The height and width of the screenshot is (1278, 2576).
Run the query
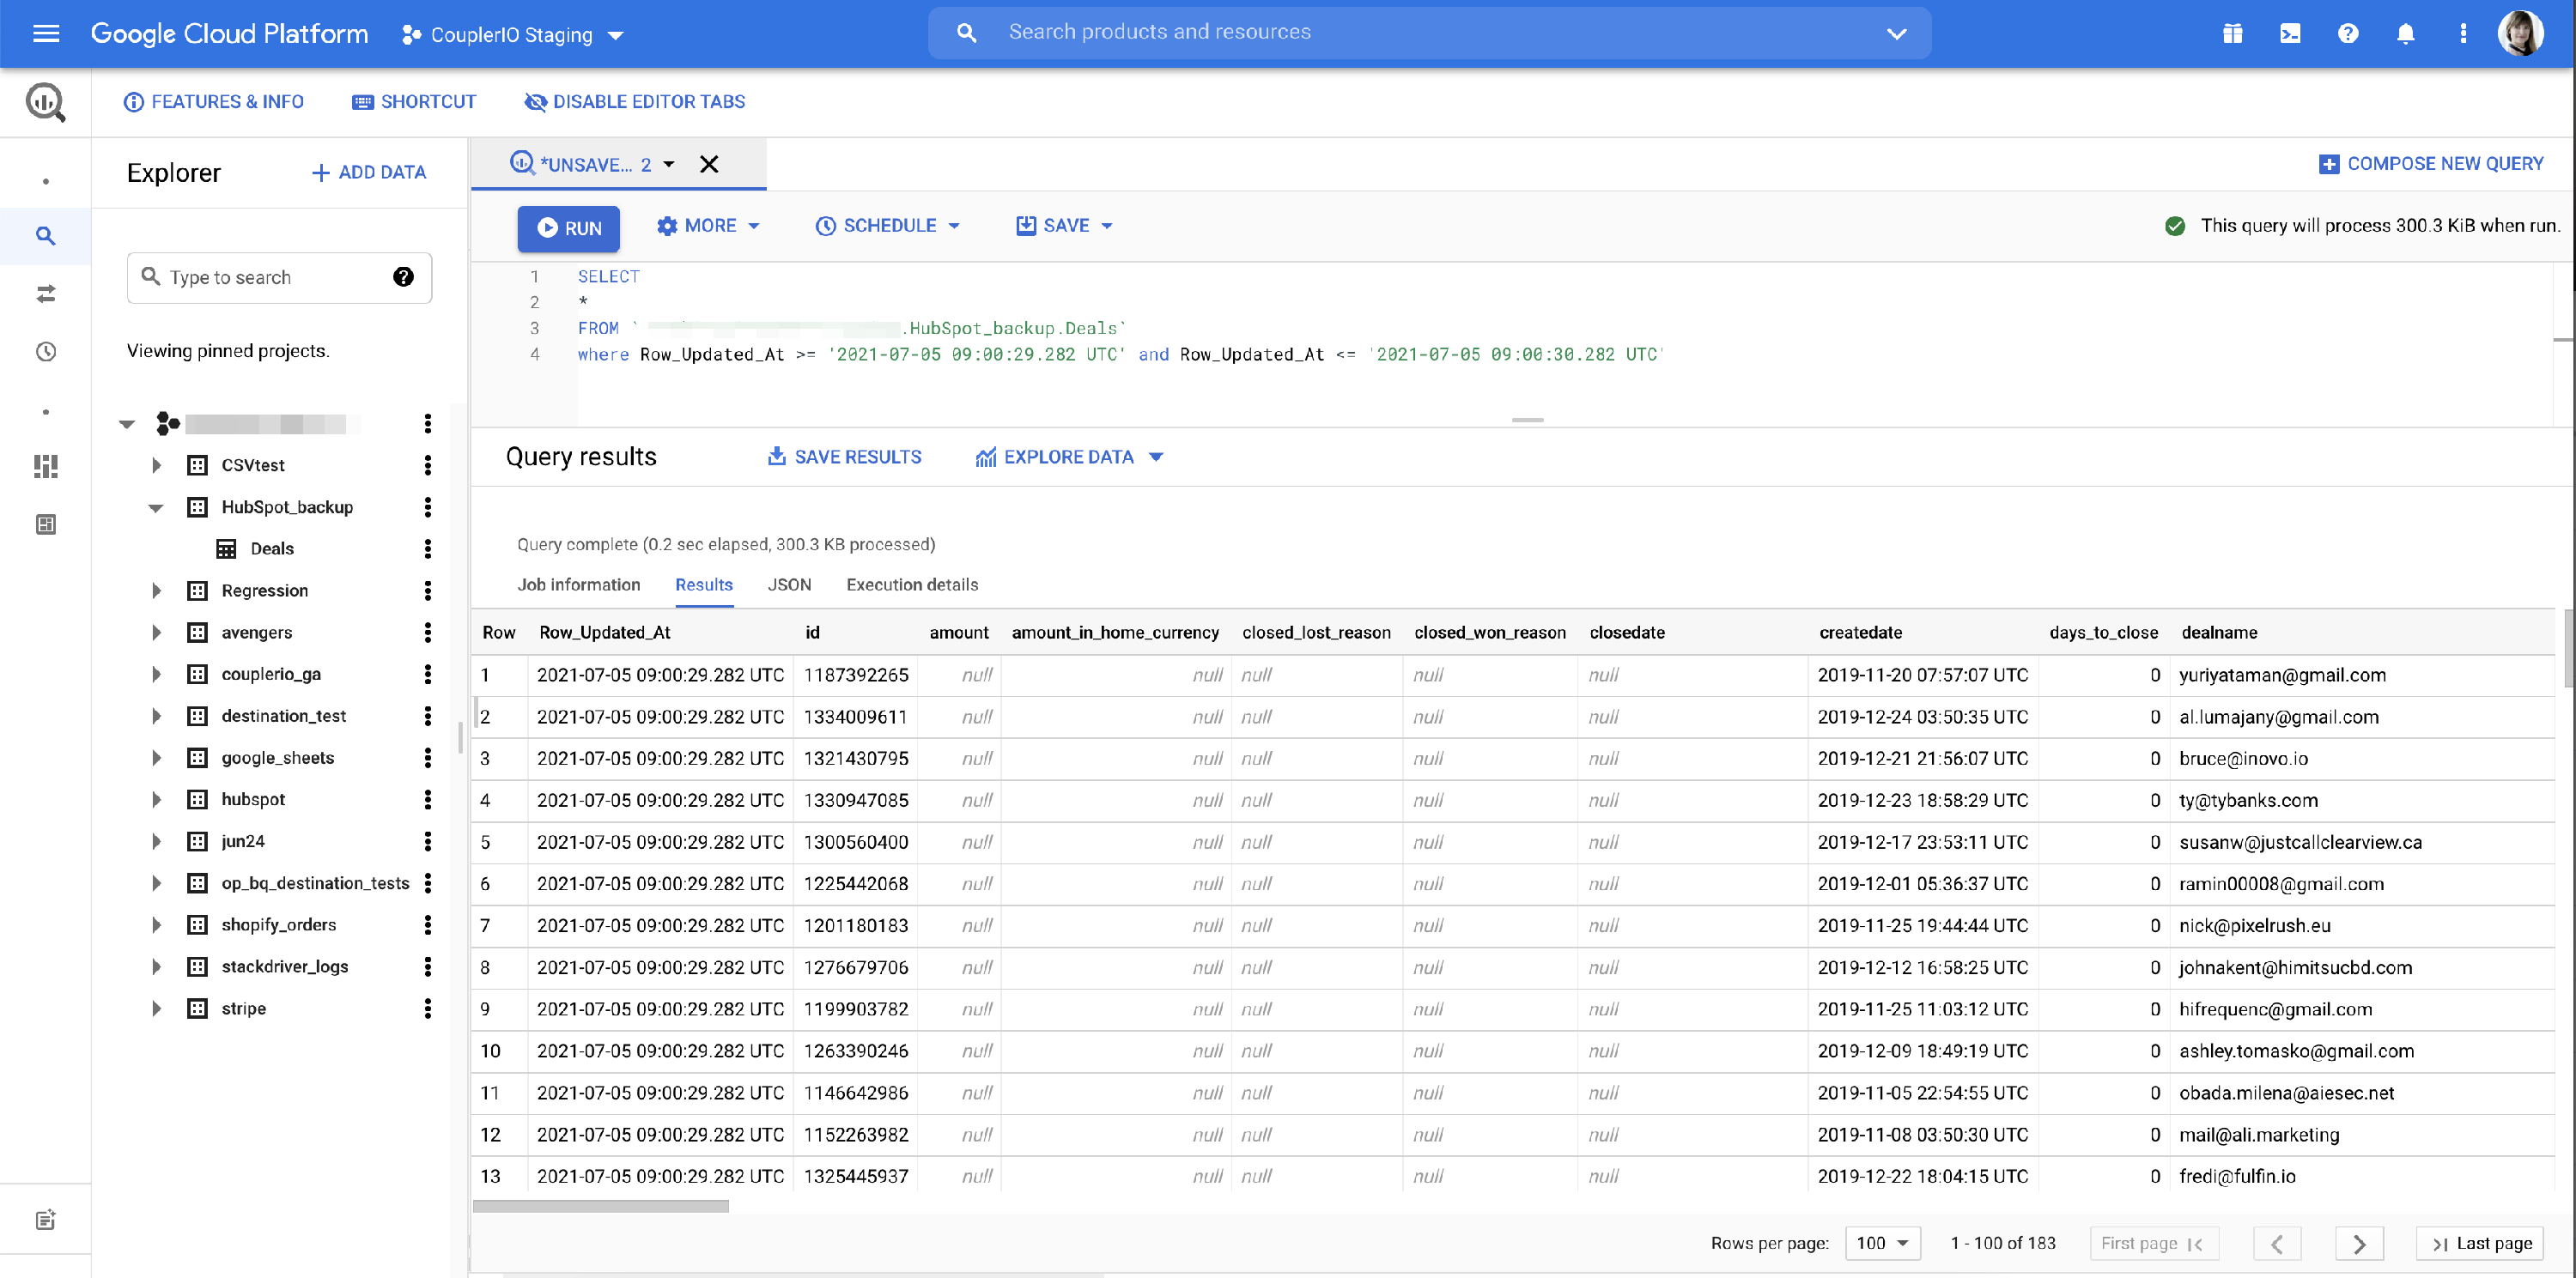[568, 229]
